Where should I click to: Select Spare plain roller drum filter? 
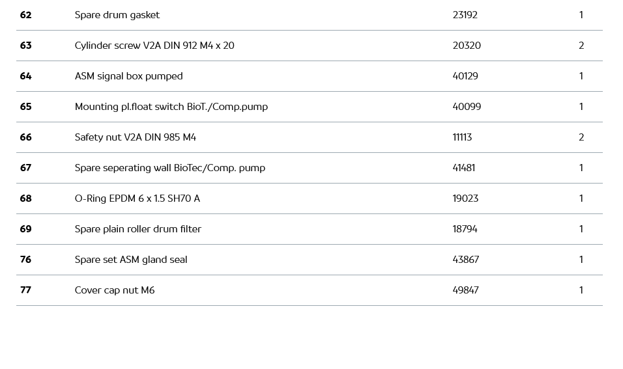tap(138, 229)
